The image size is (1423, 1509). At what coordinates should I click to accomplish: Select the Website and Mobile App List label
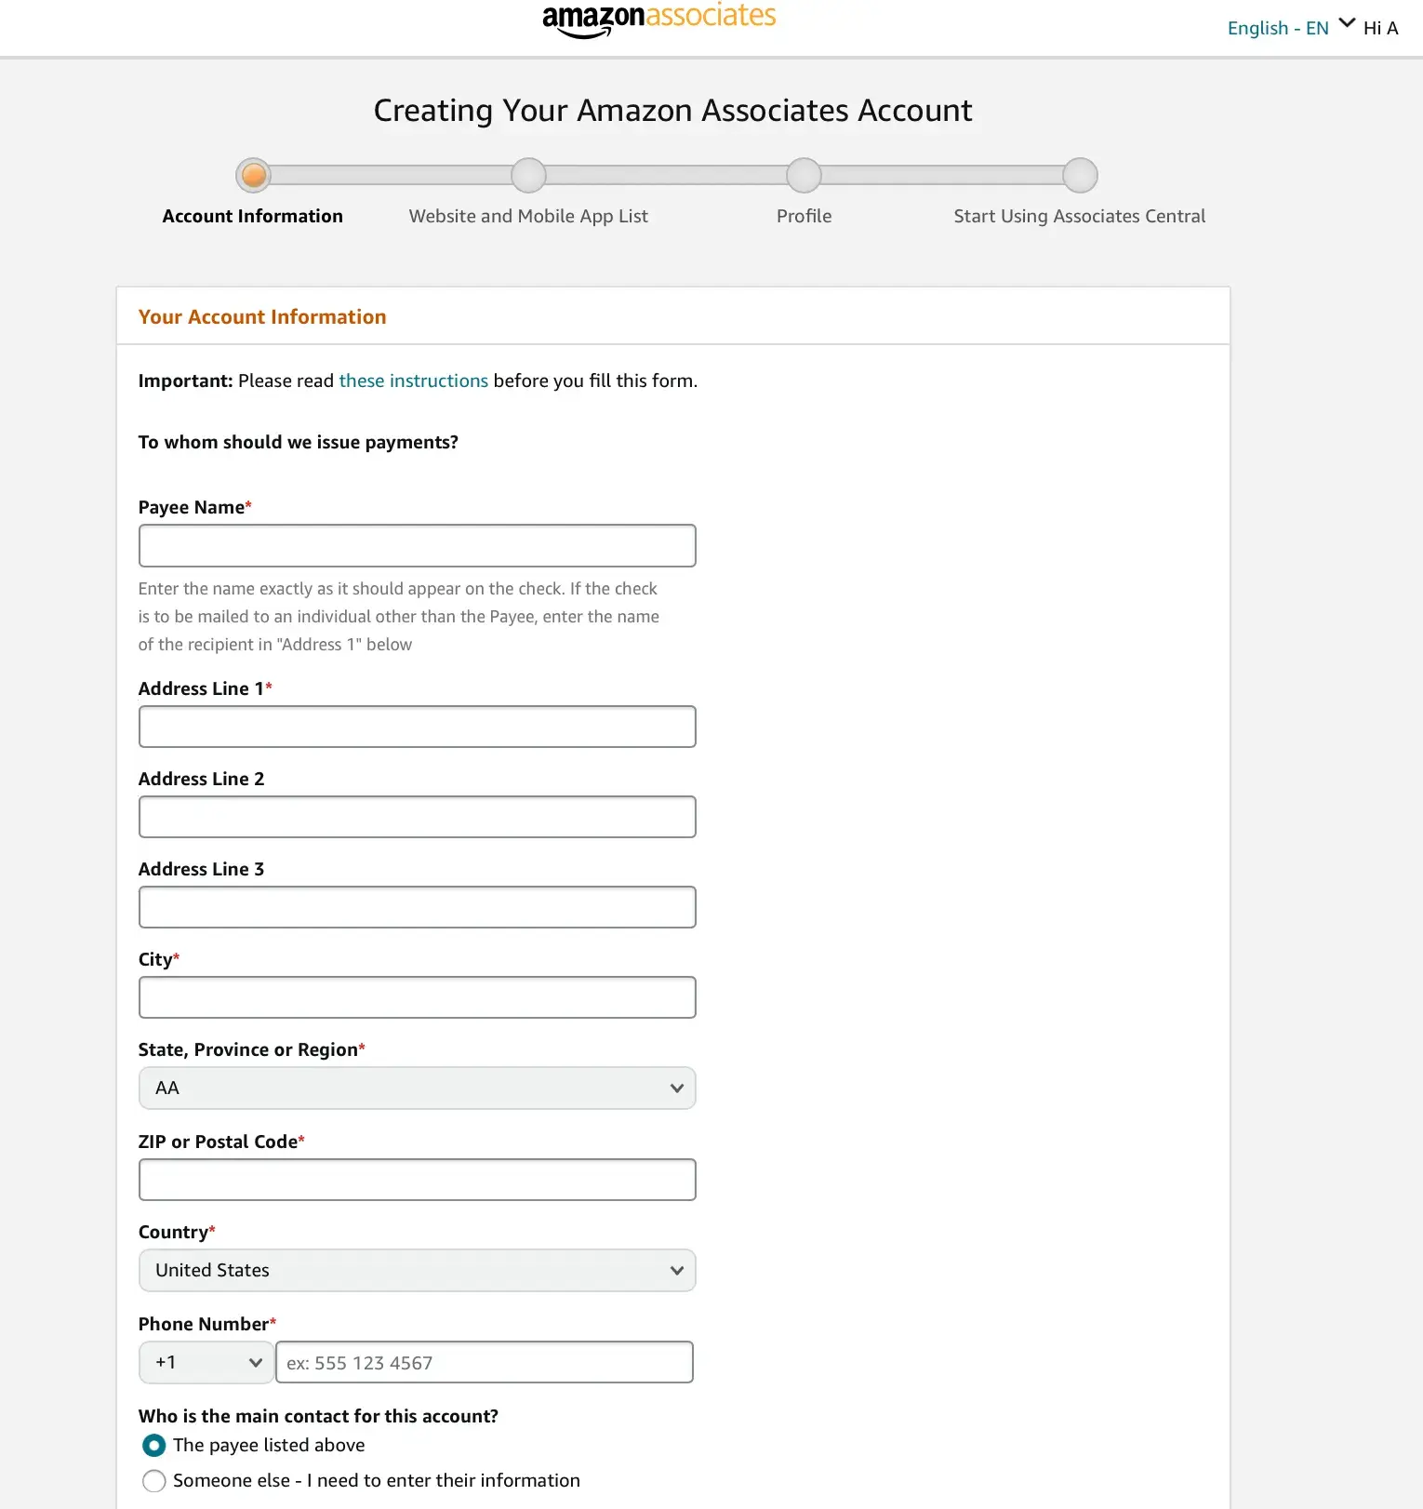point(528,216)
